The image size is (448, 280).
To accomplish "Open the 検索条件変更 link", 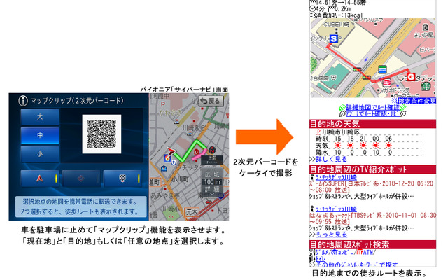I will (417, 101).
